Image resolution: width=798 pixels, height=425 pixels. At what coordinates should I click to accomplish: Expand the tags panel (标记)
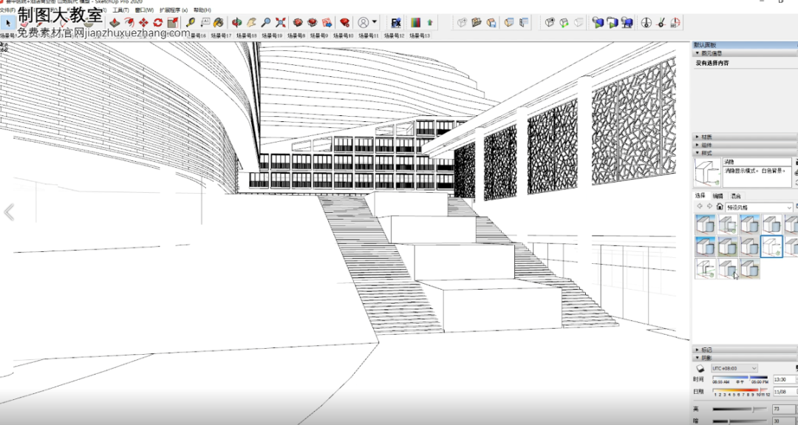[744, 350]
